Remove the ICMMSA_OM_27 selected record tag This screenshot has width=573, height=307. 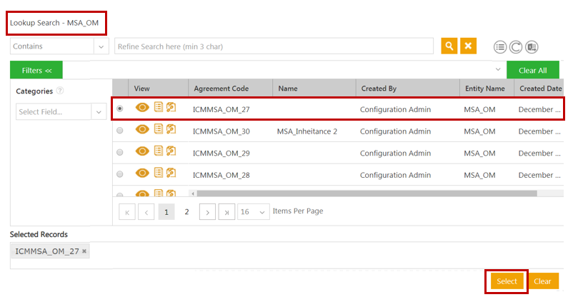pos(84,251)
